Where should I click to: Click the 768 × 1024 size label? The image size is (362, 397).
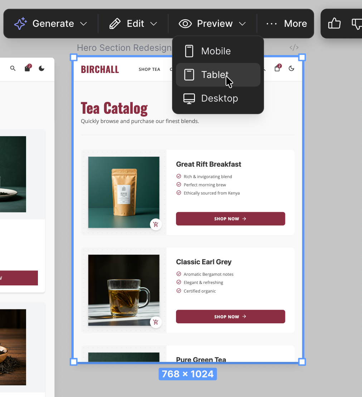pyautogui.click(x=188, y=374)
